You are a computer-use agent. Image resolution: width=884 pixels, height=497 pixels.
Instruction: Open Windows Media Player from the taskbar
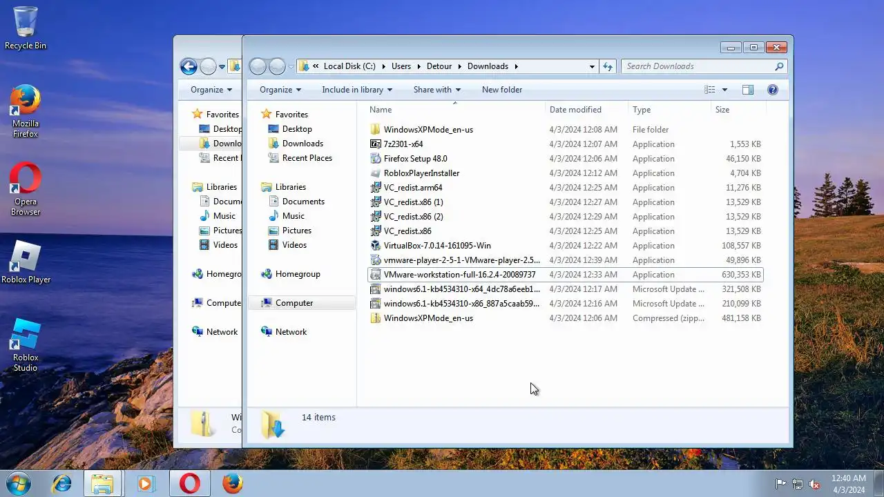click(145, 483)
